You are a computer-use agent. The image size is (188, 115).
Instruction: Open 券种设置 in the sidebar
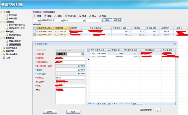tap(13, 18)
